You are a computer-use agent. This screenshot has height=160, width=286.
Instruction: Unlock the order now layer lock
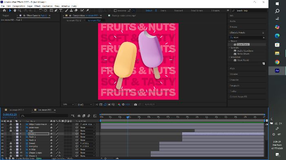(x=11, y=127)
